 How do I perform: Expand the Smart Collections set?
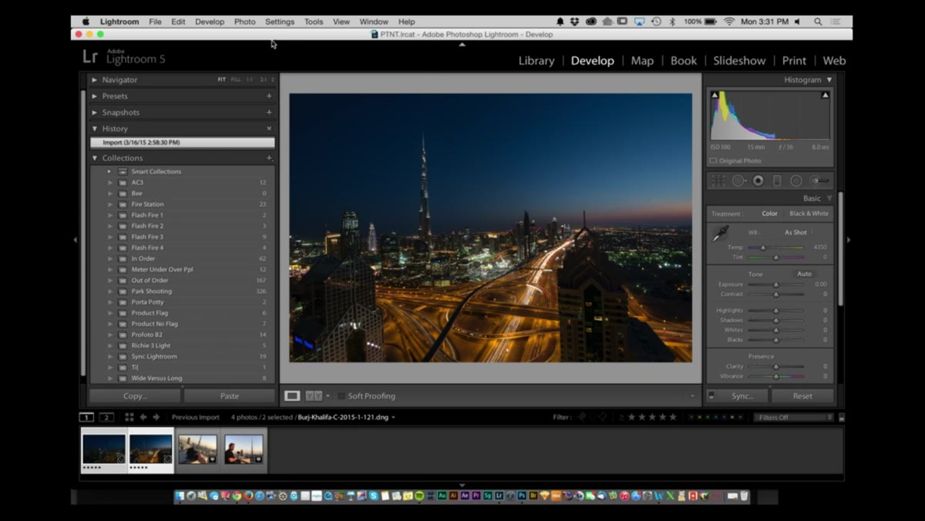tap(109, 171)
